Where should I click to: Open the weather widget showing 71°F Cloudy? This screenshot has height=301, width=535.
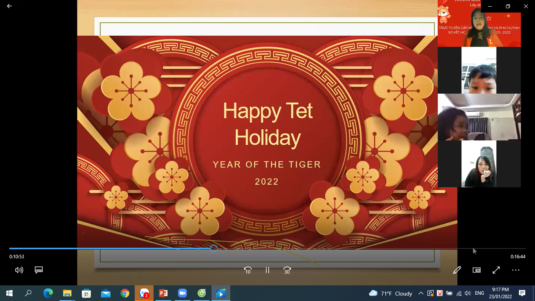(x=390, y=293)
